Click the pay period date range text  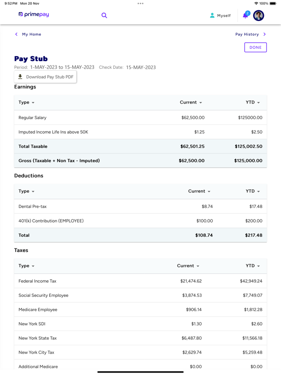(62, 67)
